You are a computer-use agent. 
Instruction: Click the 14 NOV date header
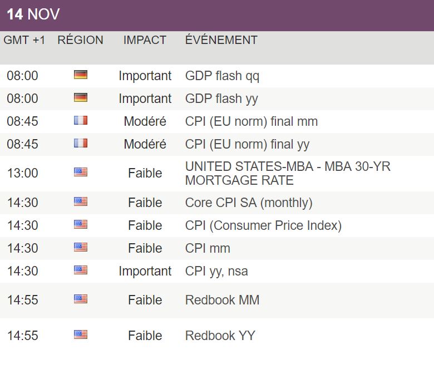click(x=33, y=14)
